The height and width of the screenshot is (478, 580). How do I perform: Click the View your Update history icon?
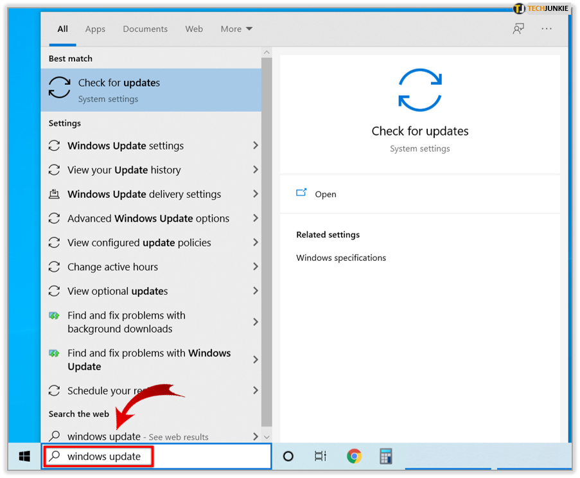[55, 170]
